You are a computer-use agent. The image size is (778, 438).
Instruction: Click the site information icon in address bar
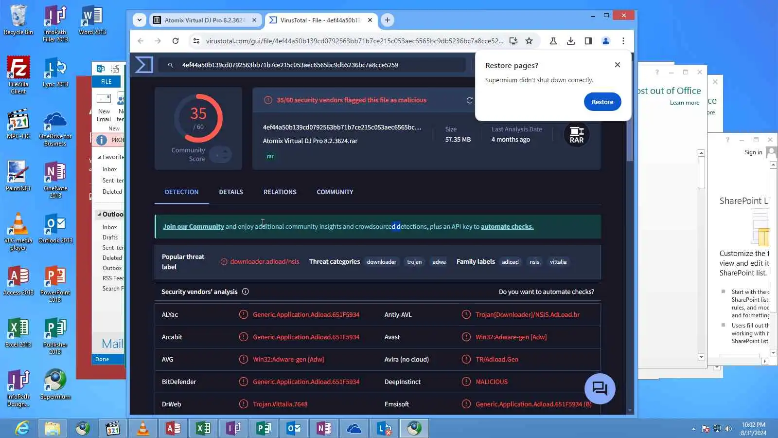[x=196, y=41]
